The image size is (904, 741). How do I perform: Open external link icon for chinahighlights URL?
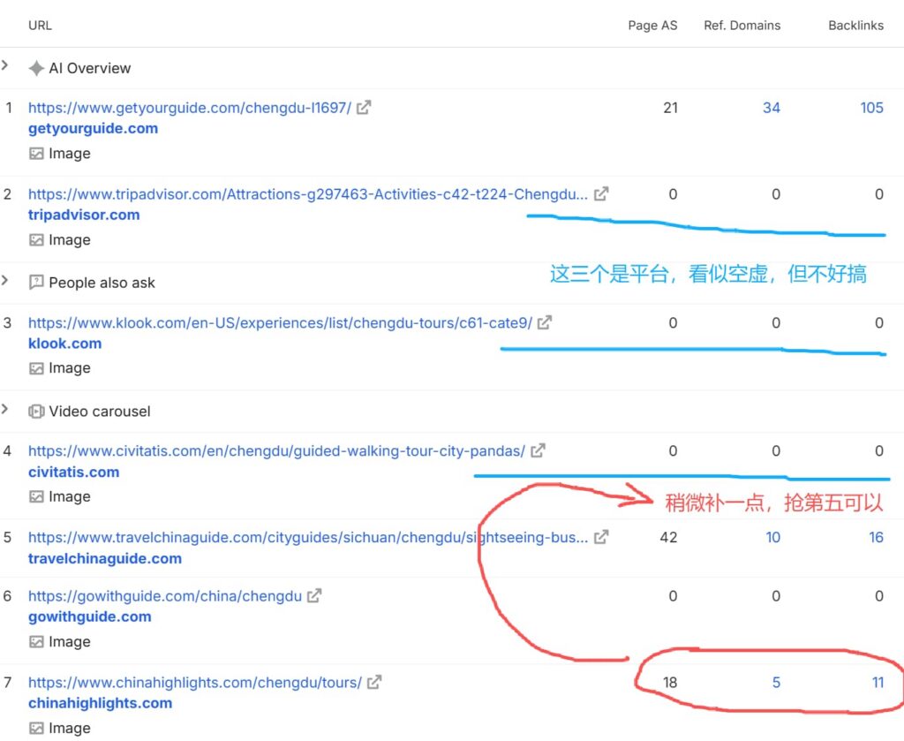pos(374,682)
